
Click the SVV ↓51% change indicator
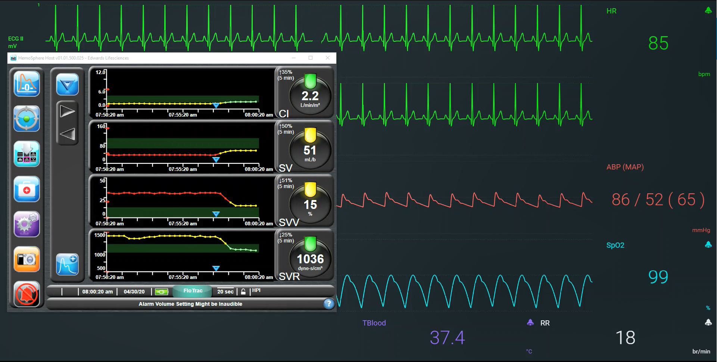click(286, 183)
